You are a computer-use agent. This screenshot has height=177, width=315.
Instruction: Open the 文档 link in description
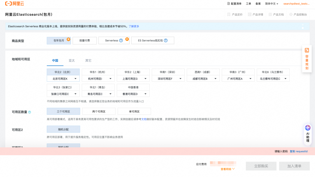tap(144, 119)
